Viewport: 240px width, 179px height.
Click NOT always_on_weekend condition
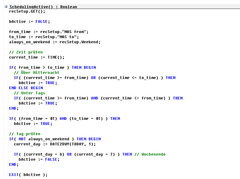click(x=45, y=139)
